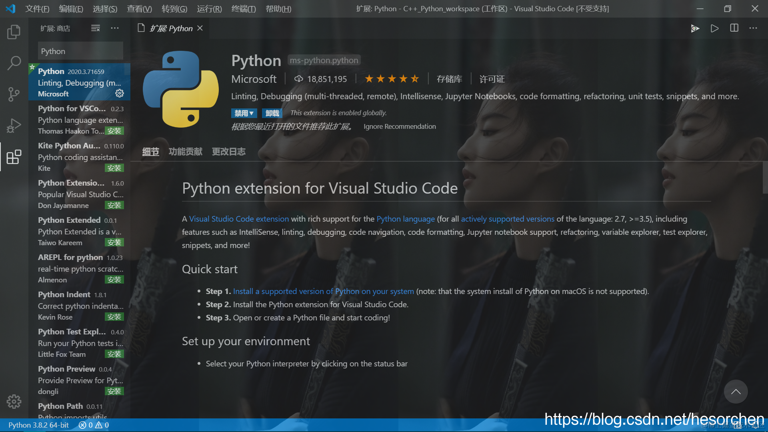
Task: Select Python Path extension in list
Action: (79, 409)
